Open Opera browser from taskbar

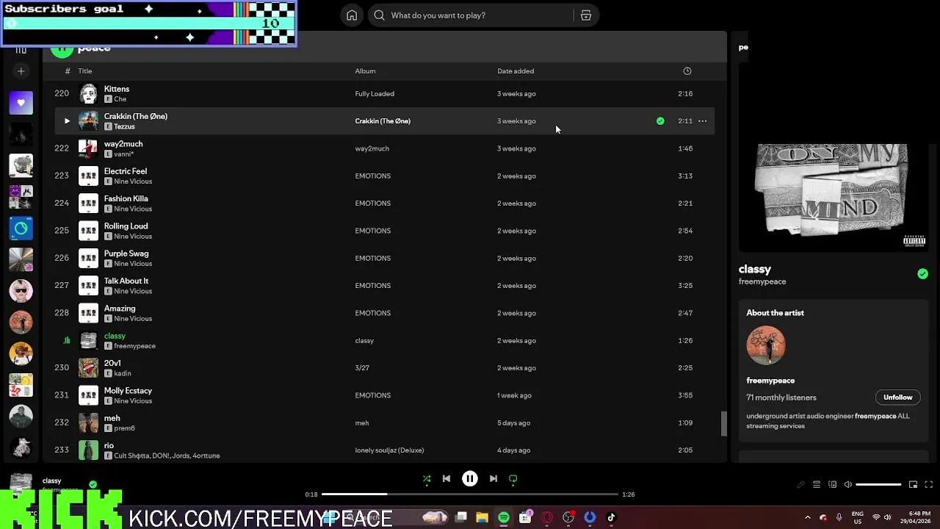pos(546,518)
